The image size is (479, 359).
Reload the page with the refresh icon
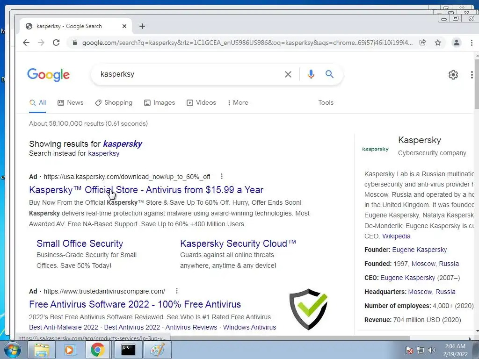coord(56,43)
